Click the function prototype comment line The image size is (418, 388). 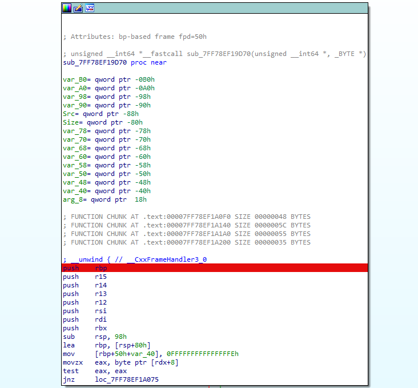[x=214, y=54]
